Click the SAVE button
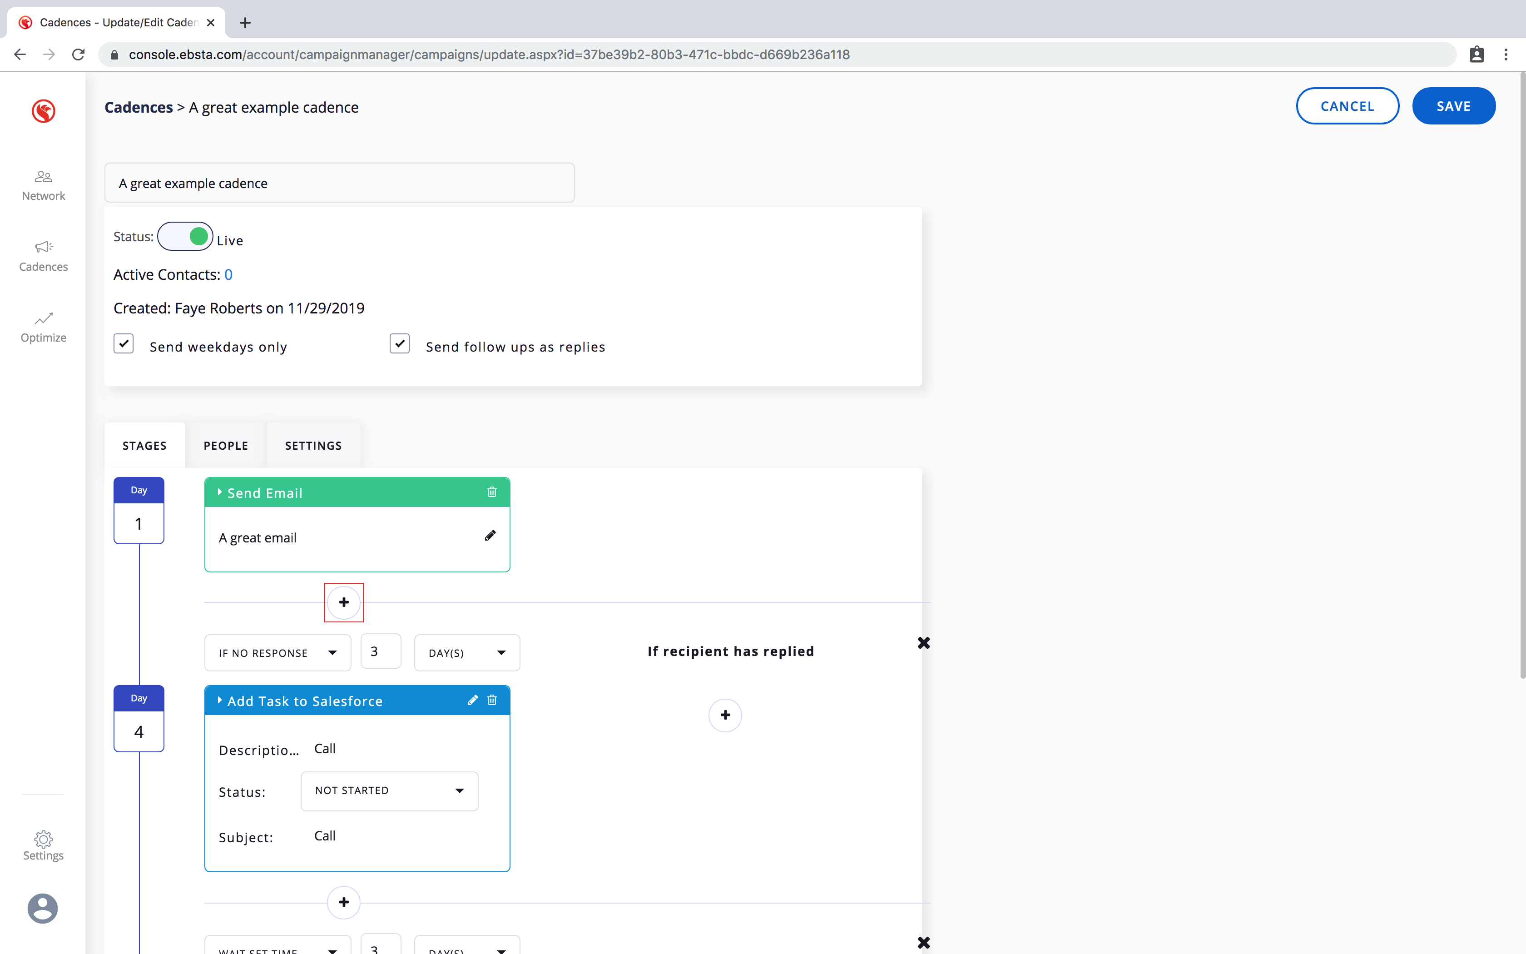 1453,106
